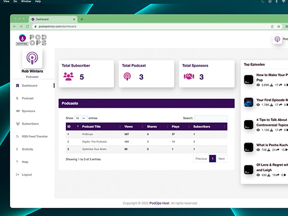288x216 pixels.
Task: Click the Subscribers people icon in sidebar
Action: [17, 124]
